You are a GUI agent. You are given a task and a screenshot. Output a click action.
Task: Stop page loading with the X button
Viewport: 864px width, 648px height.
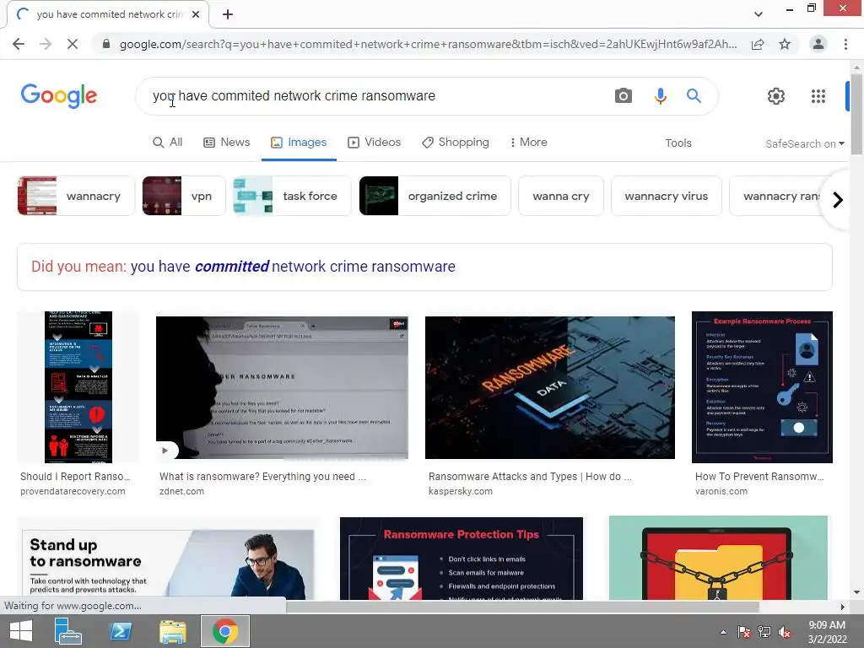click(x=73, y=44)
